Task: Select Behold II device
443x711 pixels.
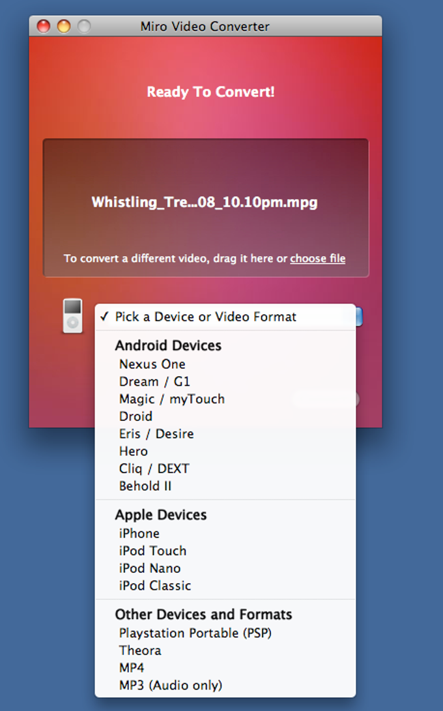Action: (x=225, y=486)
